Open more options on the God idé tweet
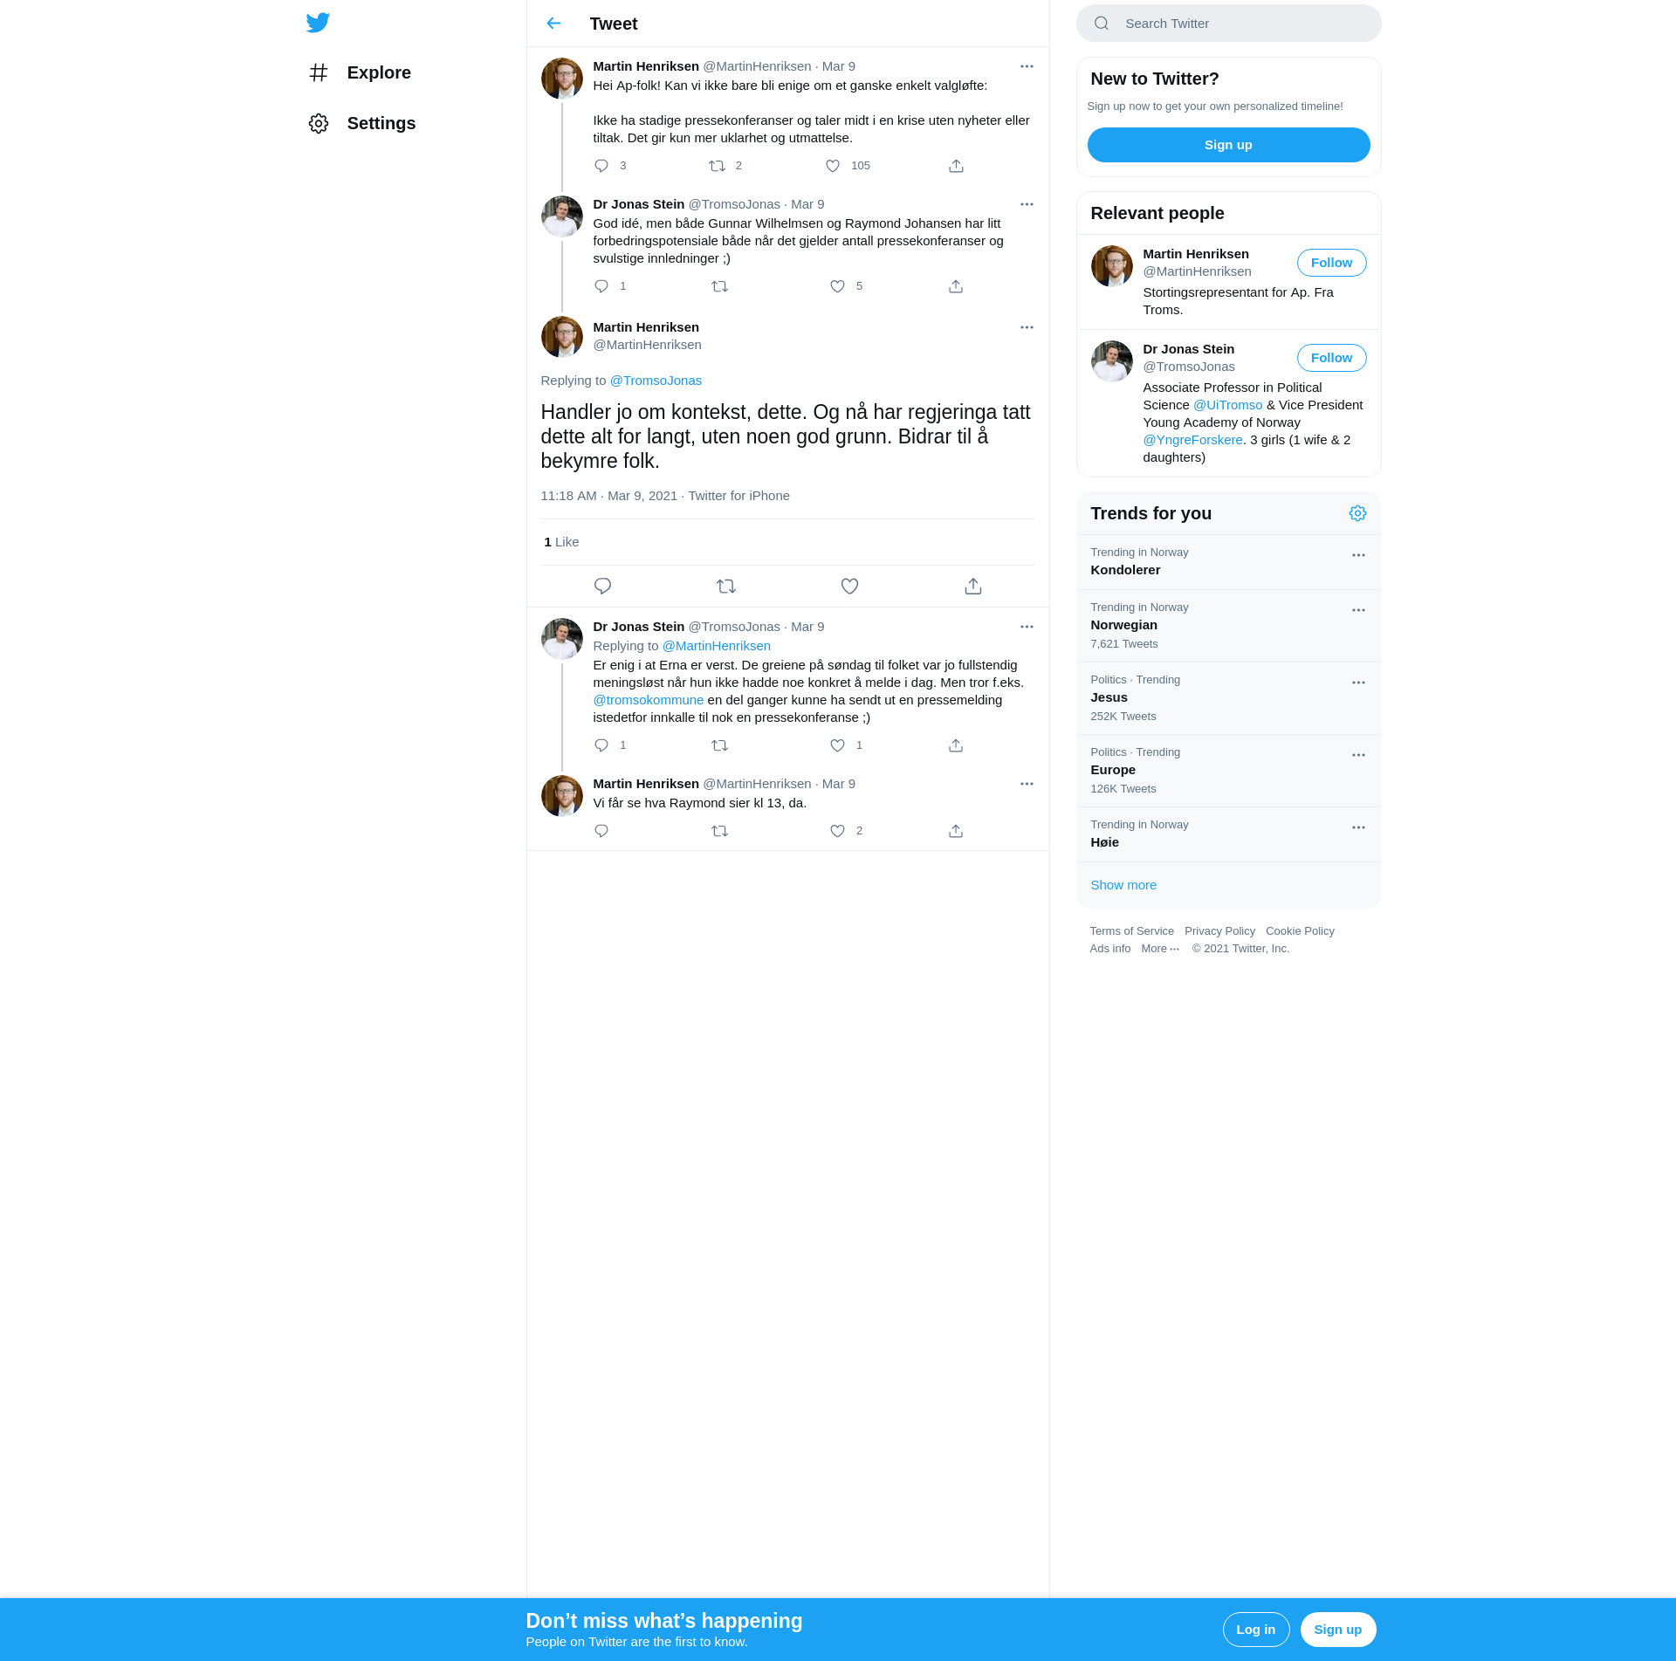 tap(1027, 204)
